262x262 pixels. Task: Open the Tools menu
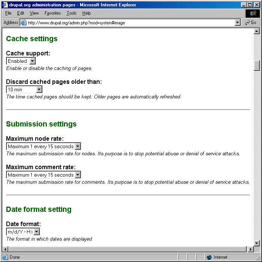point(71,13)
